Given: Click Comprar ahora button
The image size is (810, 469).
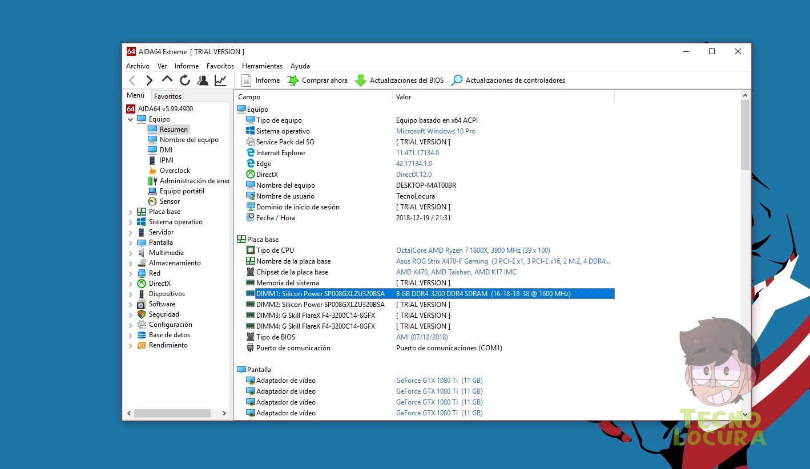Looking at the screenshot, I should [x=317, y=80].
